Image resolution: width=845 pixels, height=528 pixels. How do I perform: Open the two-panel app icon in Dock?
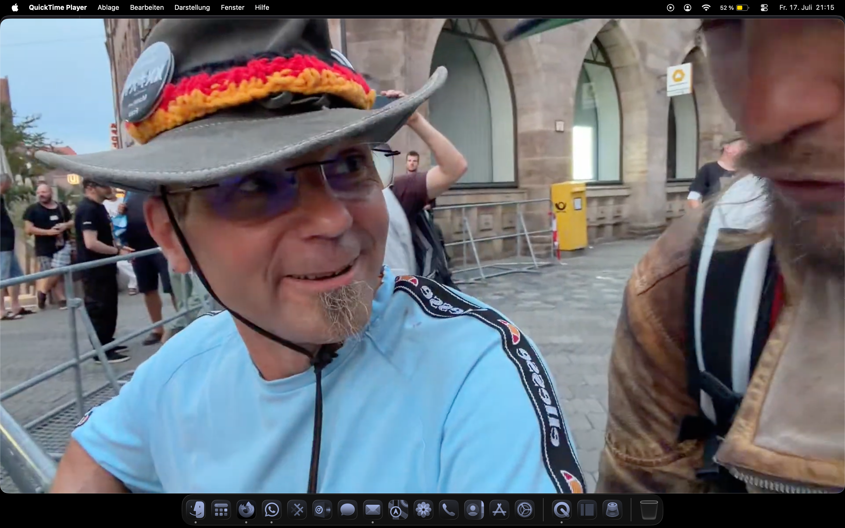tap(587, 510)
